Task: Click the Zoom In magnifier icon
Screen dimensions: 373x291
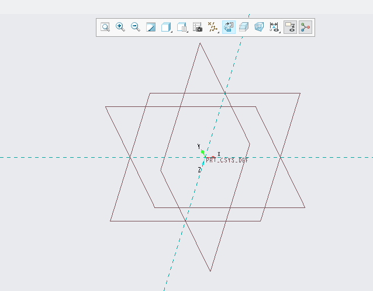Action: [120, 27]
